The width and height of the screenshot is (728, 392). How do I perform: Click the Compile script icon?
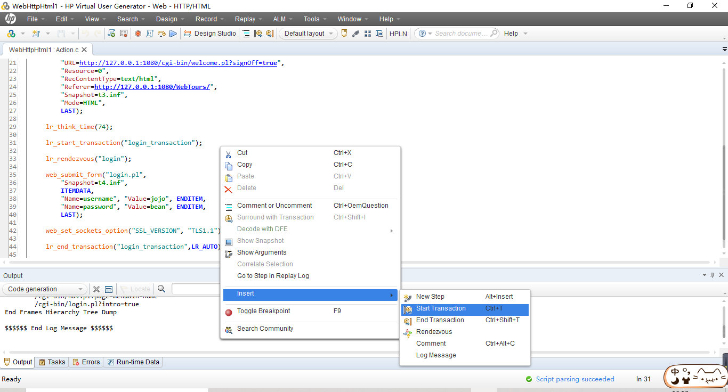[x=150, y=34]
